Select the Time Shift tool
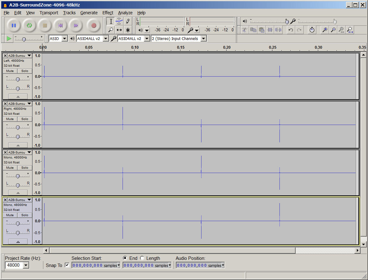Viewport: 368px width, 280px height. 119,30
